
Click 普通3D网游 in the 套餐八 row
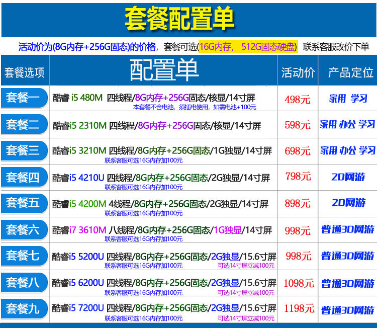coord(348,283)
